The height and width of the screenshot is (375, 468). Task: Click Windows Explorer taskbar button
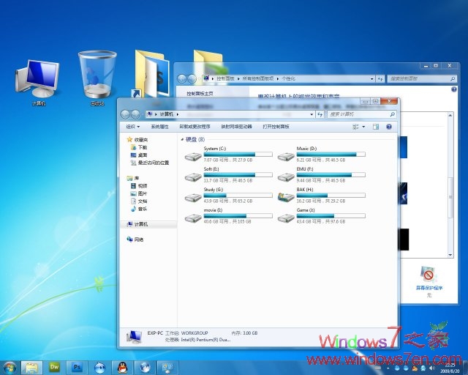coord(31,368)
